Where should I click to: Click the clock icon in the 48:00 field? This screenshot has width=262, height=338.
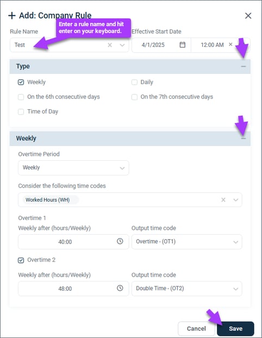120,288
